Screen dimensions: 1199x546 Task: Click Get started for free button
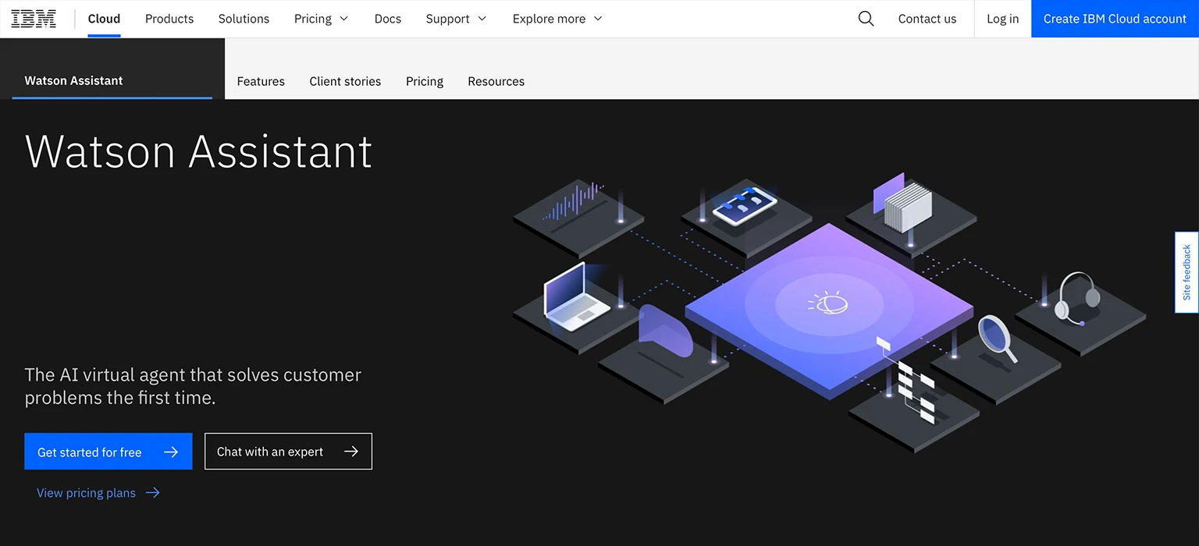tap(109, 452)
